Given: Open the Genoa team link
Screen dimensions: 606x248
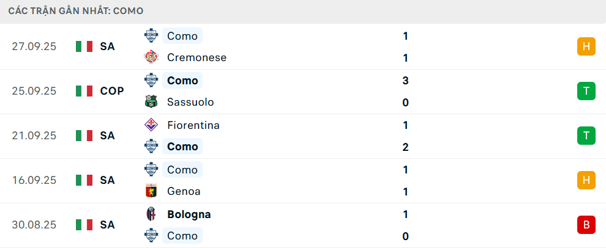Looking at the screenshot, I should [184, 191].
